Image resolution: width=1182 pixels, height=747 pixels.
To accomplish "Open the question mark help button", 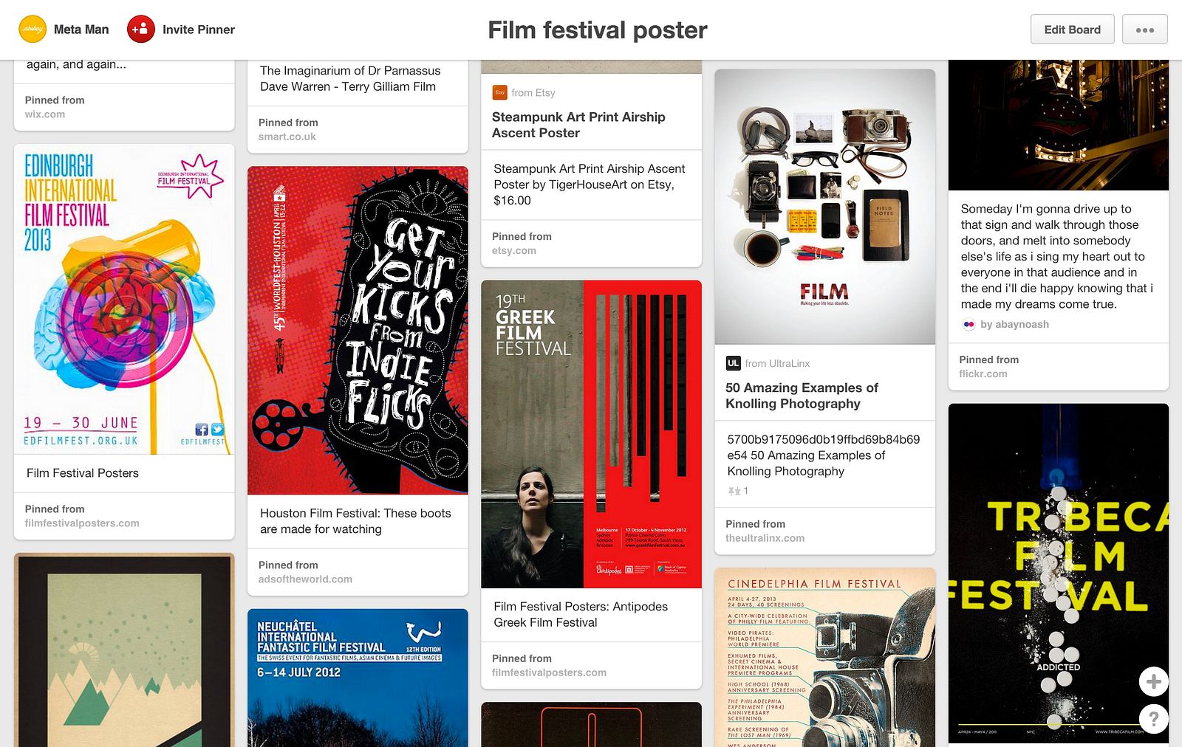I will coord(1153,717).
